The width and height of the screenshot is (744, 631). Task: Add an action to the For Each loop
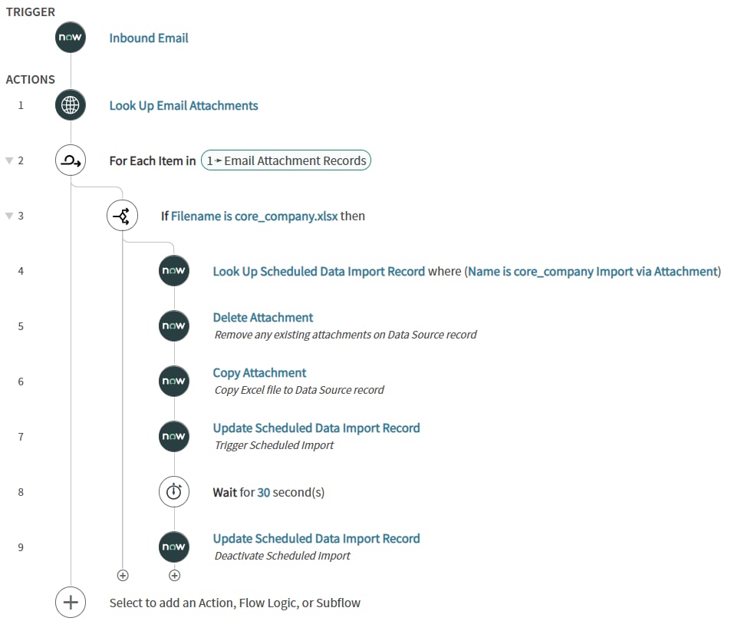point(123,574)
